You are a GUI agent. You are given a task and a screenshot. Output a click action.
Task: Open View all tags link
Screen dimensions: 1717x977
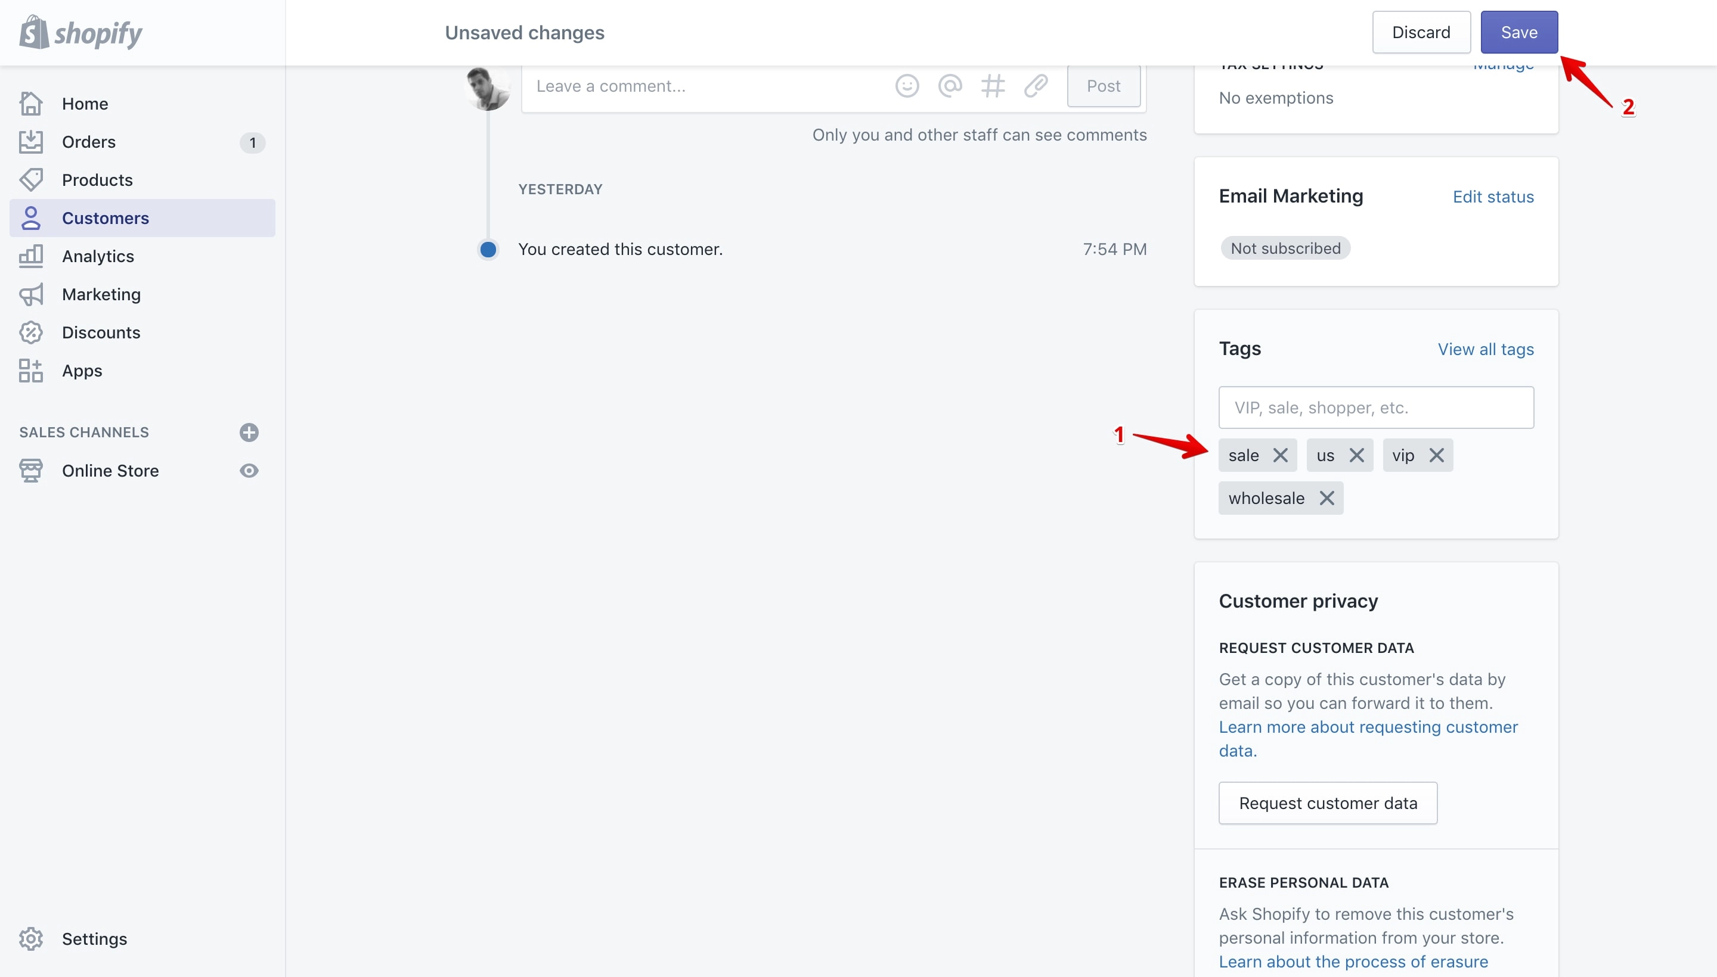(x=1485, y=349)
